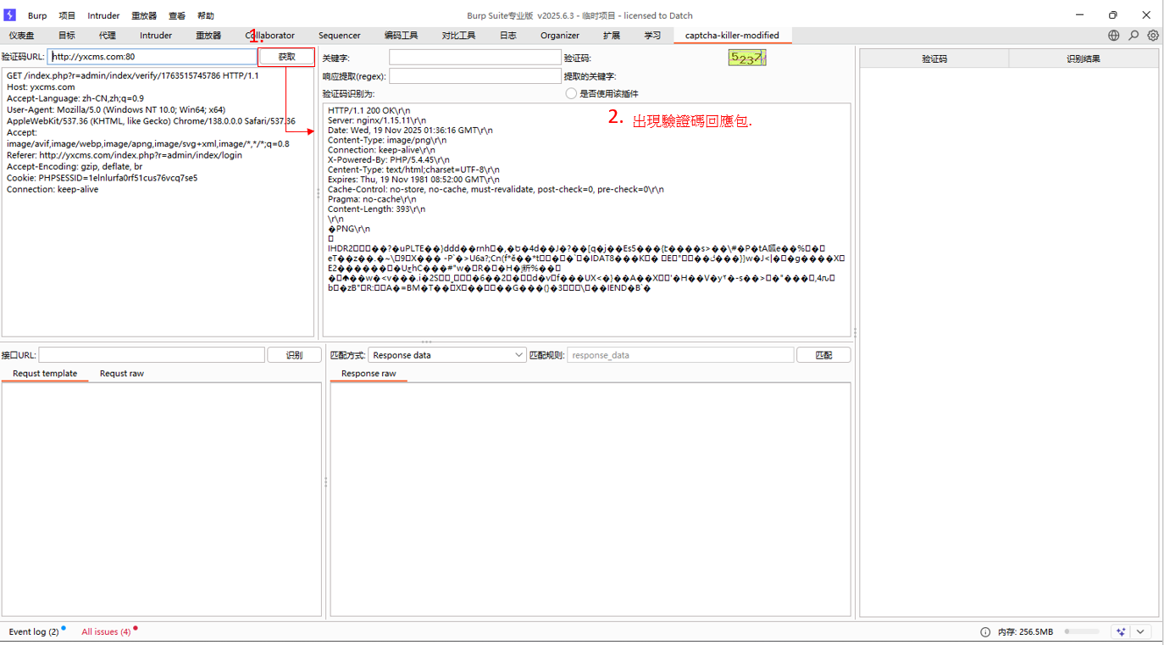Select the Requst template tab

(45, 374)
